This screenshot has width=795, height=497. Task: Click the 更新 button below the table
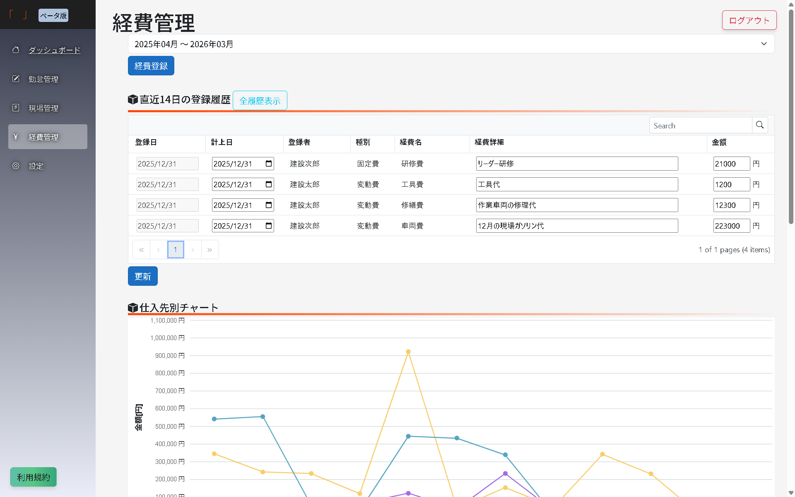tap(142, 276)
